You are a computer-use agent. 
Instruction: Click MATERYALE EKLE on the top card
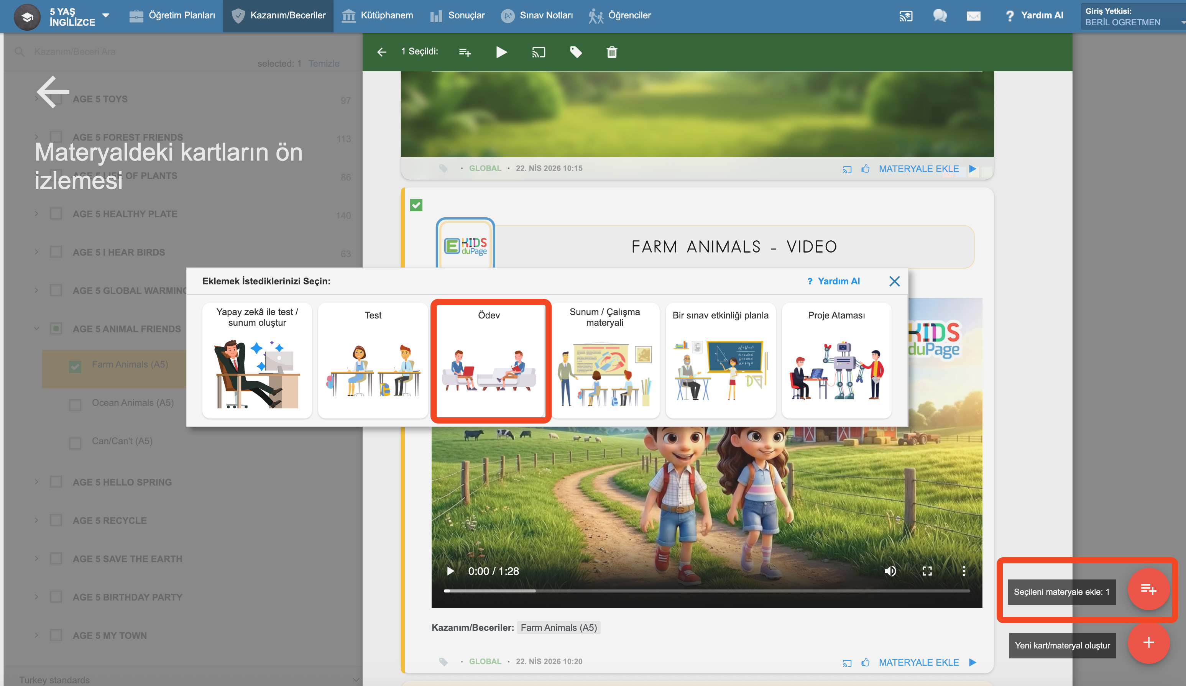[x=919, y=169]
